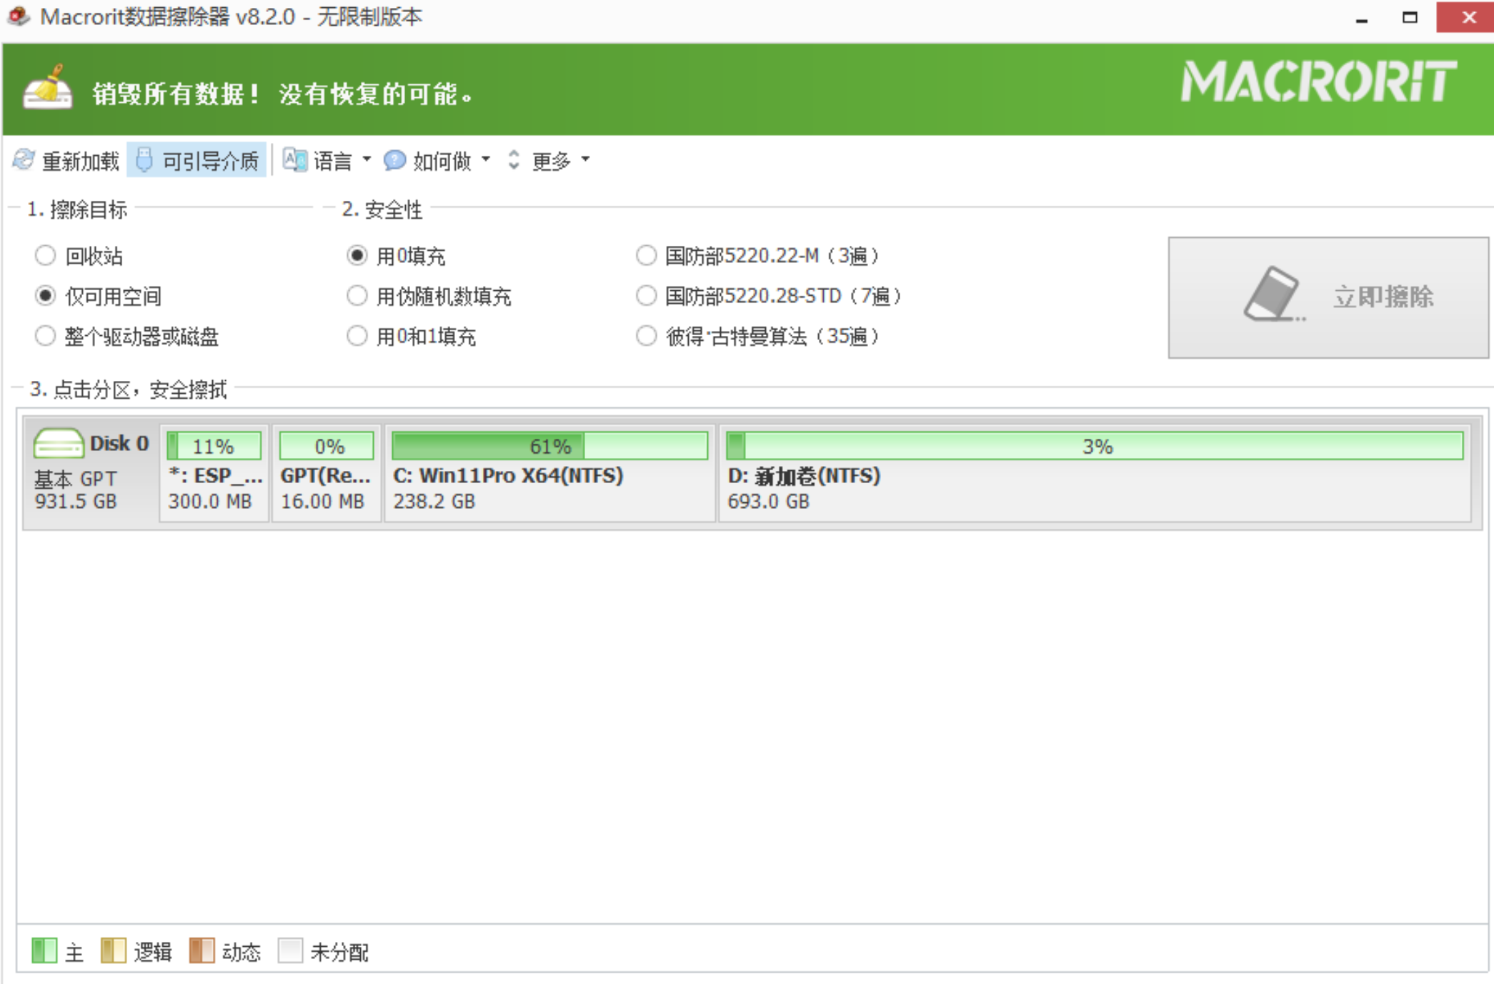This screenshot has height=984, width=1494.
Task: Click the 1. 擦除目标 section heading
Action: click(76, 209)
